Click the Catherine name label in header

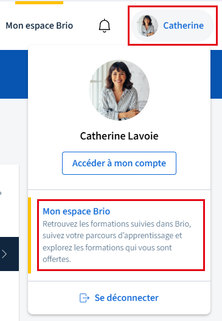coord(183,26)
